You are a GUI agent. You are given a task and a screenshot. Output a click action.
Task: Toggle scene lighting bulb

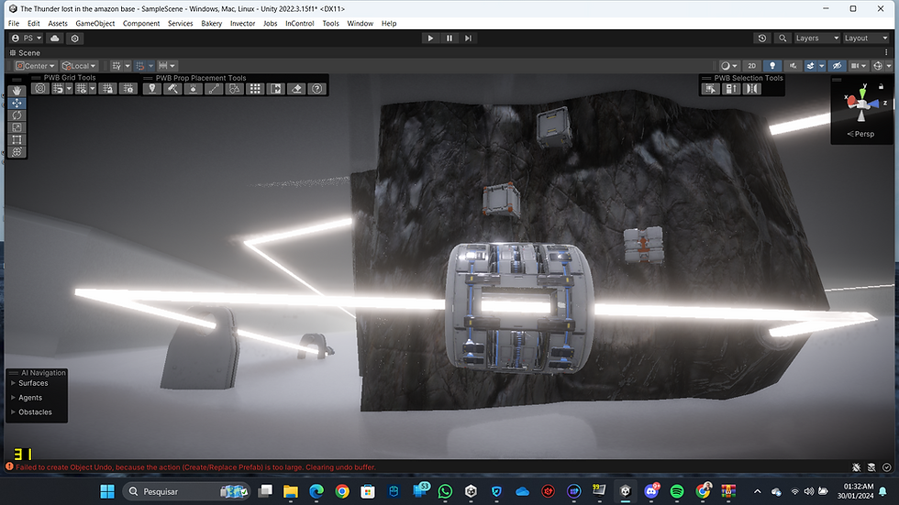pyautogui.click(x=772, y=66)
